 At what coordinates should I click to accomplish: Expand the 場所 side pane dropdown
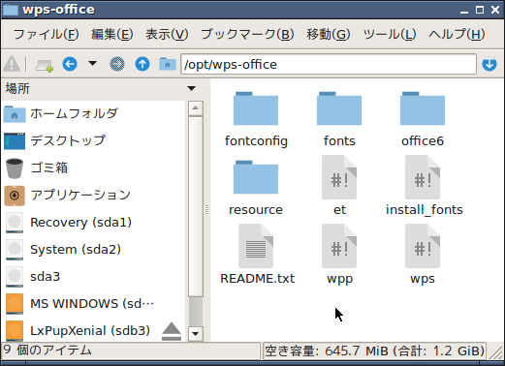(x=191, y=88)
